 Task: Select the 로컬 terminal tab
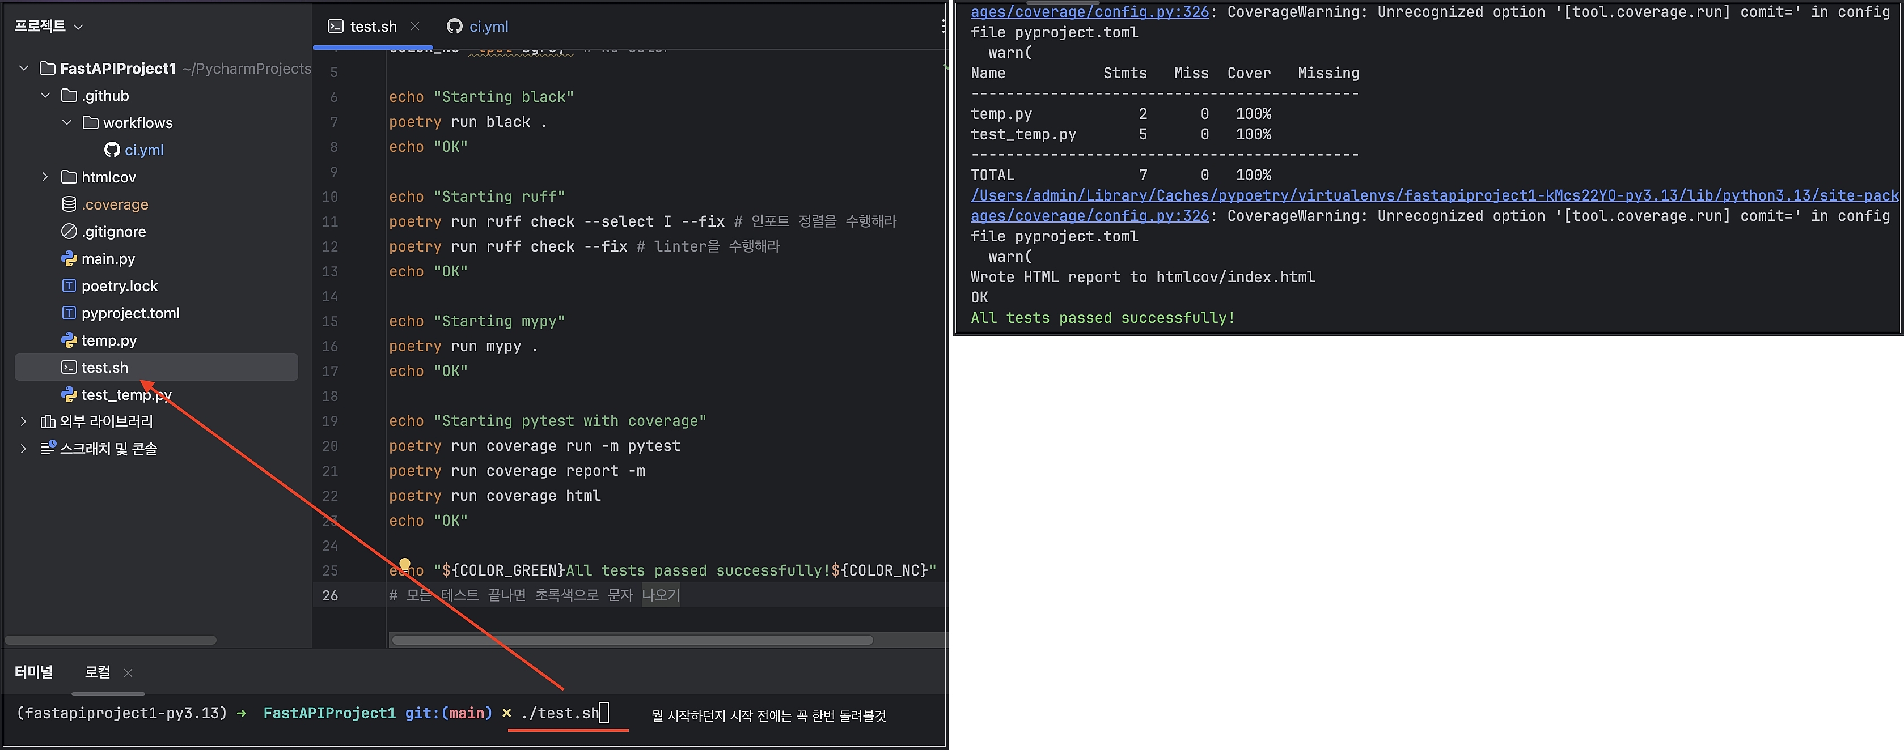click(x=98, y=672)
